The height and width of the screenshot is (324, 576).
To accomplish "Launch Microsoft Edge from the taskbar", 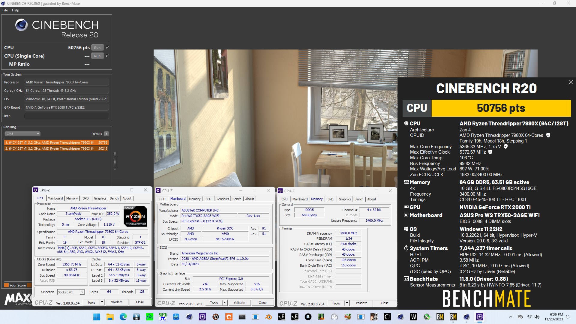I will [123, 317].
